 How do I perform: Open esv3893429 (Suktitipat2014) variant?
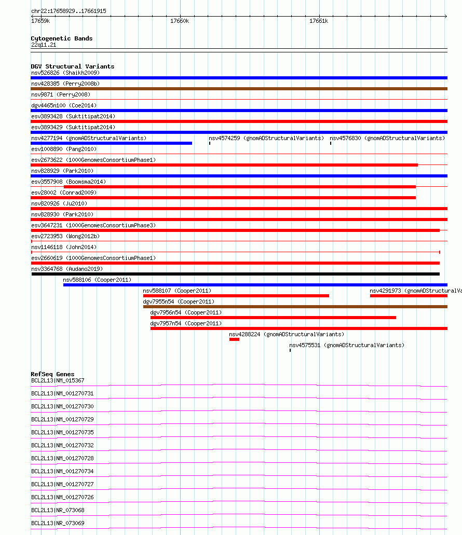coord(73,127)
